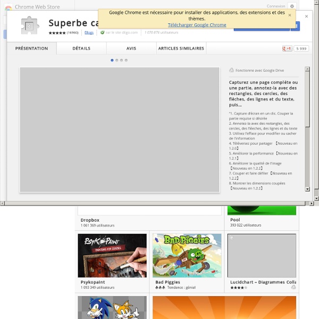The image size is (319, 319).
Task: Click the (16960) reviews count
Action: coord(72,32)
